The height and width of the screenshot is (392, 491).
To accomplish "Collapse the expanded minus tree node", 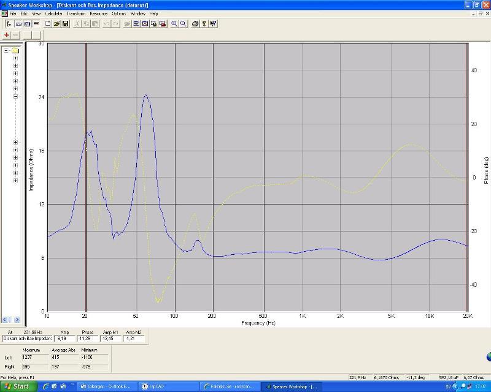I will tap(15, 97).
